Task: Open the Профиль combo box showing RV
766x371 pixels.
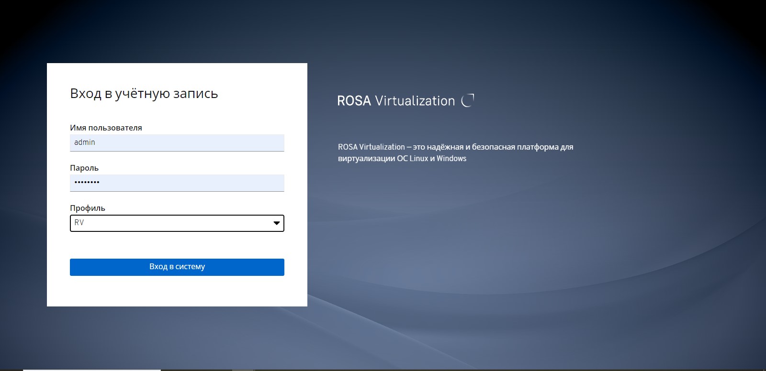Action: (177, 223)
